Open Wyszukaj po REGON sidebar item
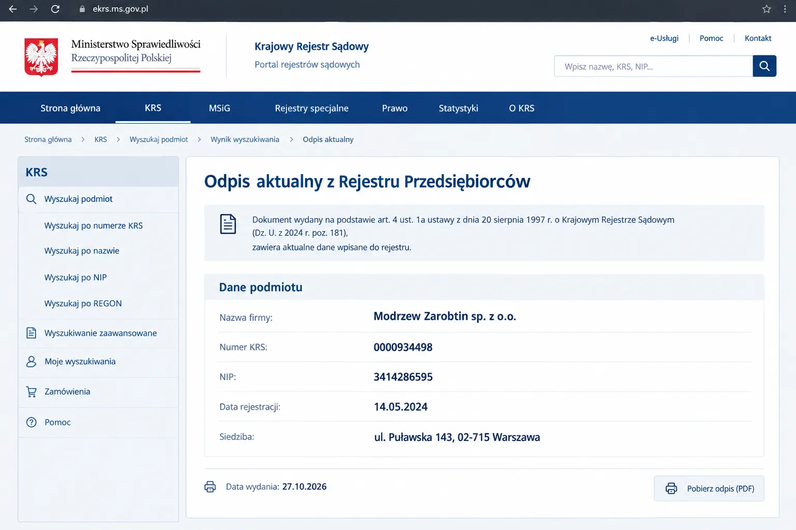 click(83, 303)
